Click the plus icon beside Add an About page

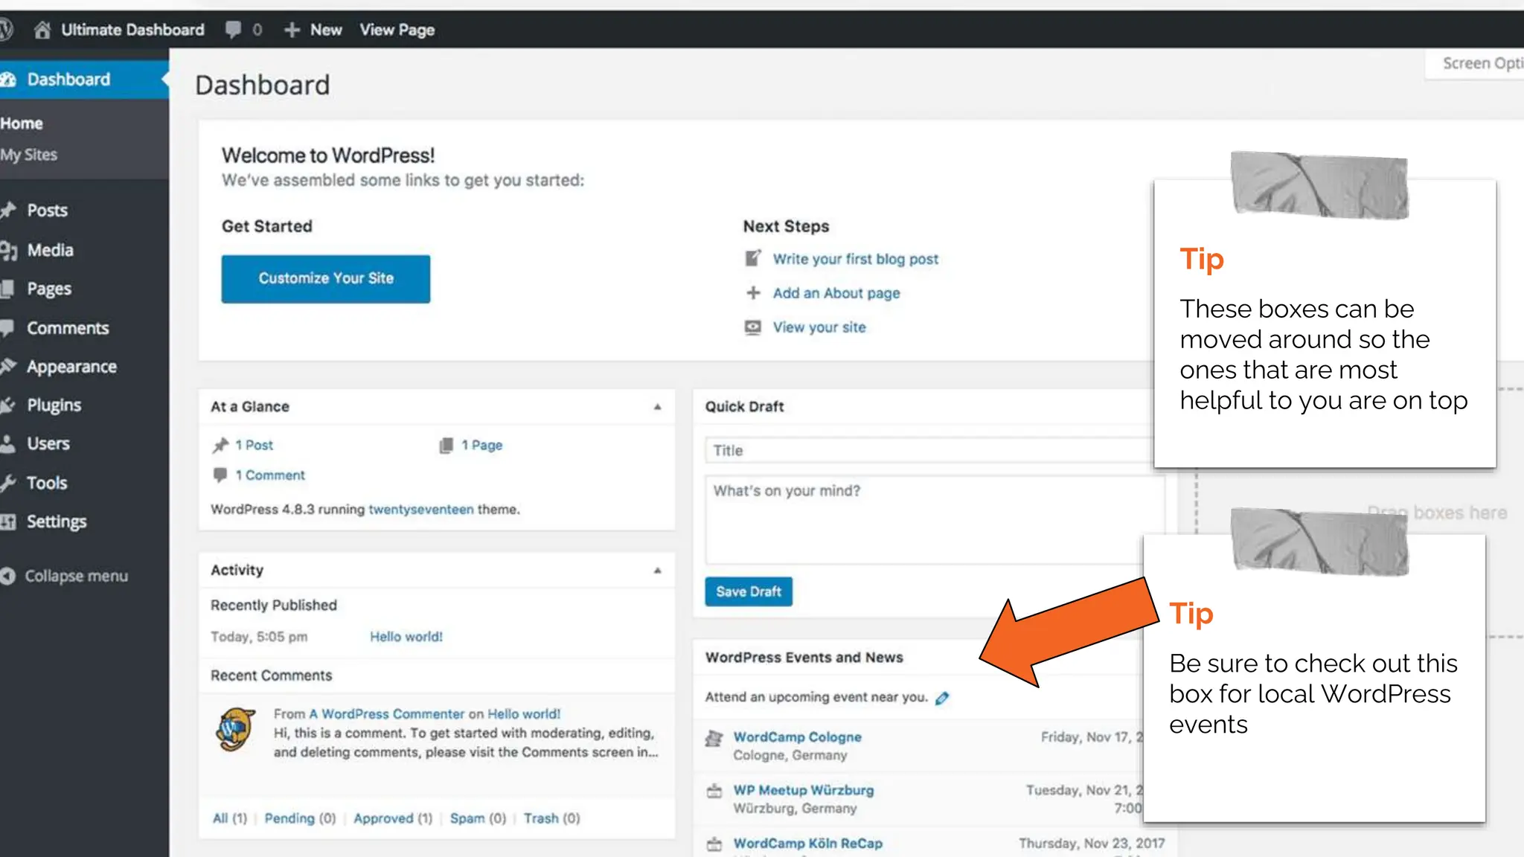point(753,293)
